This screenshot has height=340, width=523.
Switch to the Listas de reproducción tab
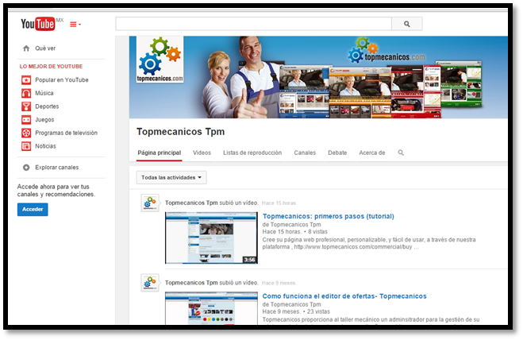pos(252,153)
